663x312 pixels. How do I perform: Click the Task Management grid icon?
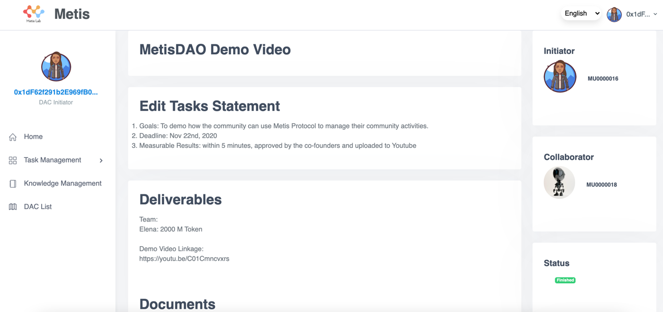click(x=13, y=160)
